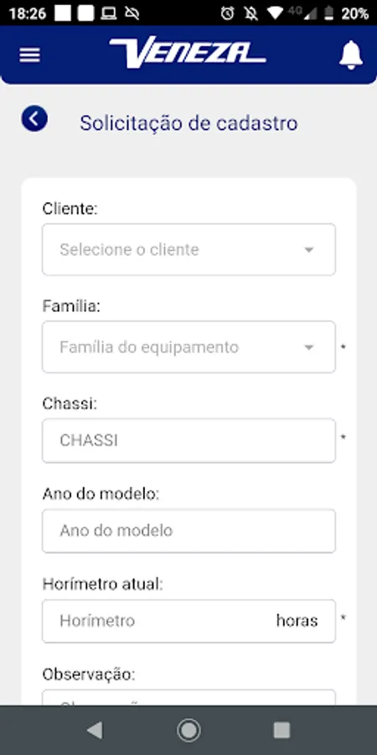Screen dimensions: 377x755
Task: Focus the CHASSI input field
Action: point(188,440)
